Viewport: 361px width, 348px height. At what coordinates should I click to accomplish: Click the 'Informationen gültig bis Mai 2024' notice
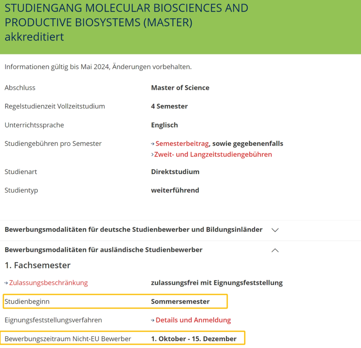click(98, 67)
